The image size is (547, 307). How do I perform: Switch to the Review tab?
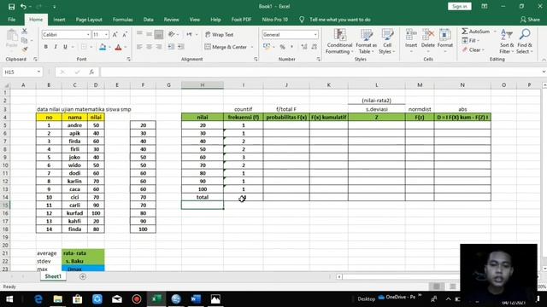point(171,20)
